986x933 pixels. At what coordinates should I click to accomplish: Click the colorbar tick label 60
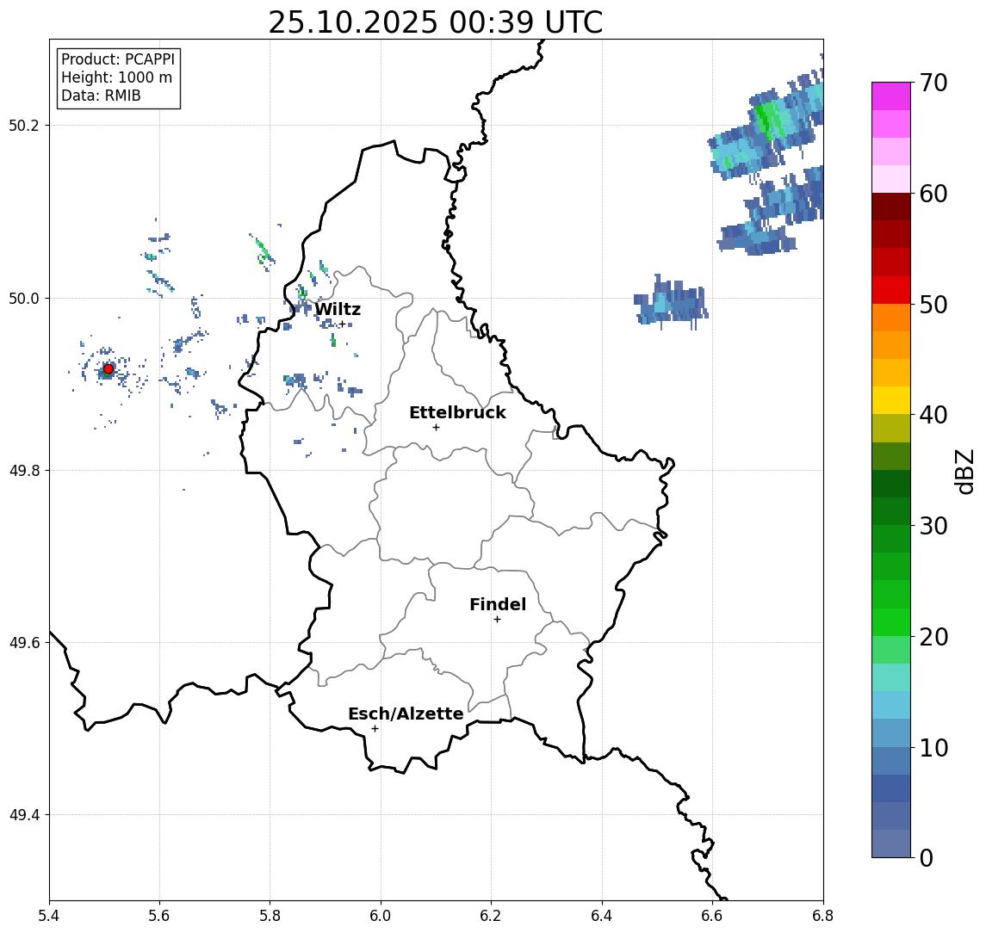point(933,194)
